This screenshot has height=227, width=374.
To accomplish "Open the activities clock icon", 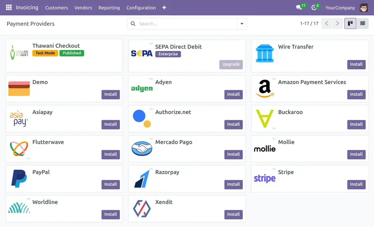I will pyautogui.click(x=314, y=8).
